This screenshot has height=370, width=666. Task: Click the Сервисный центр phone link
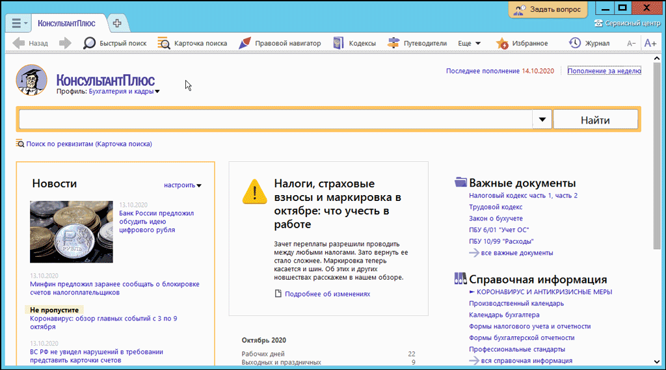[628, 23]
